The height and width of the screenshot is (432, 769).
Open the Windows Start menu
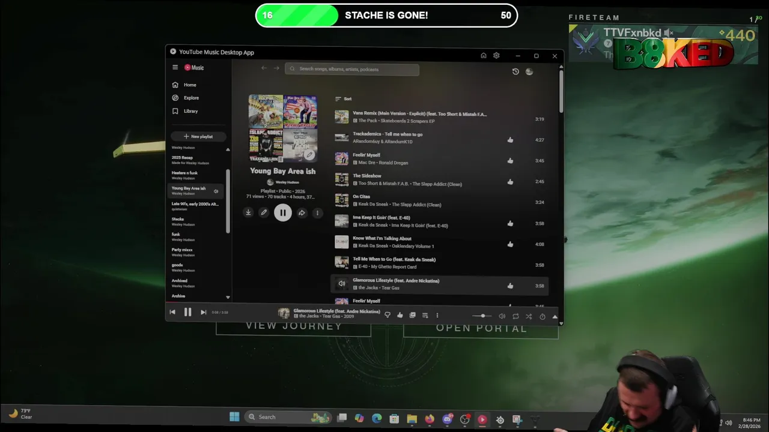click(234, 417)
